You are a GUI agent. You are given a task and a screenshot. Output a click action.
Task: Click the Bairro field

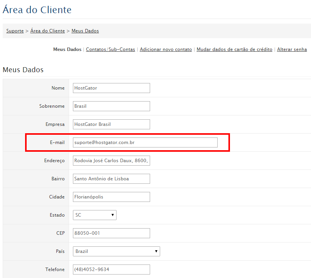click(x=111, y=178)
